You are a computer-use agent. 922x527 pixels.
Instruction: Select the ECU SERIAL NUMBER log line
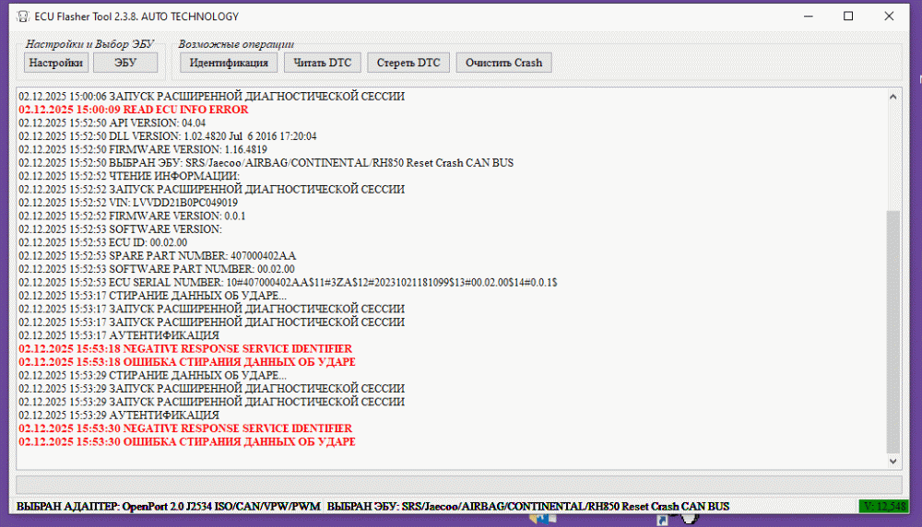tap(293, 282)
